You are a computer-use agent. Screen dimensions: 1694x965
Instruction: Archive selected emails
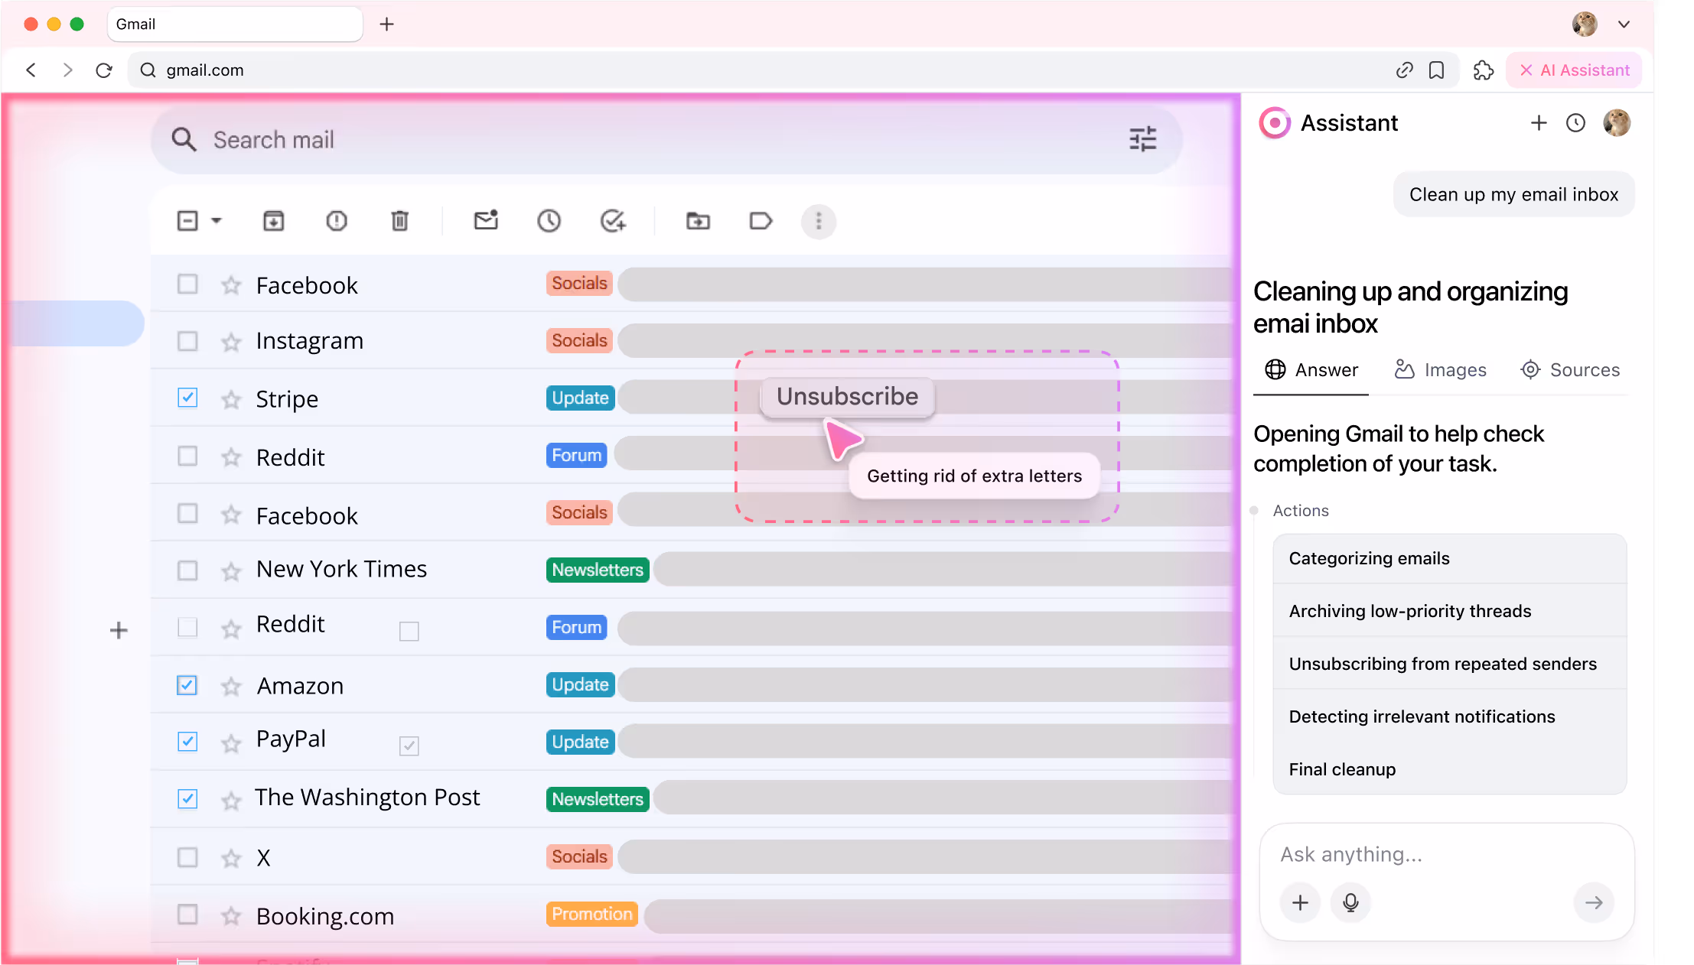(x=274, y=221)
